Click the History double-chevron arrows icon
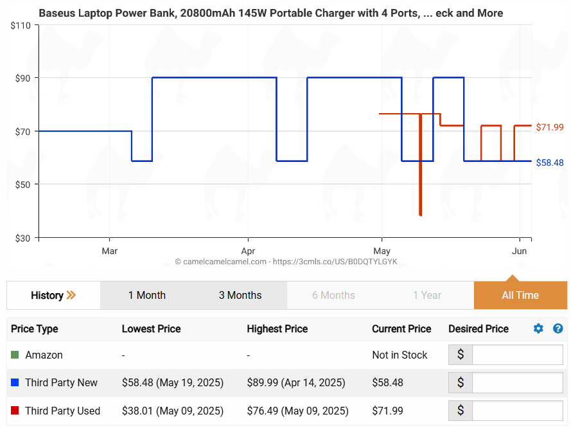 click(x=71, y=296)
